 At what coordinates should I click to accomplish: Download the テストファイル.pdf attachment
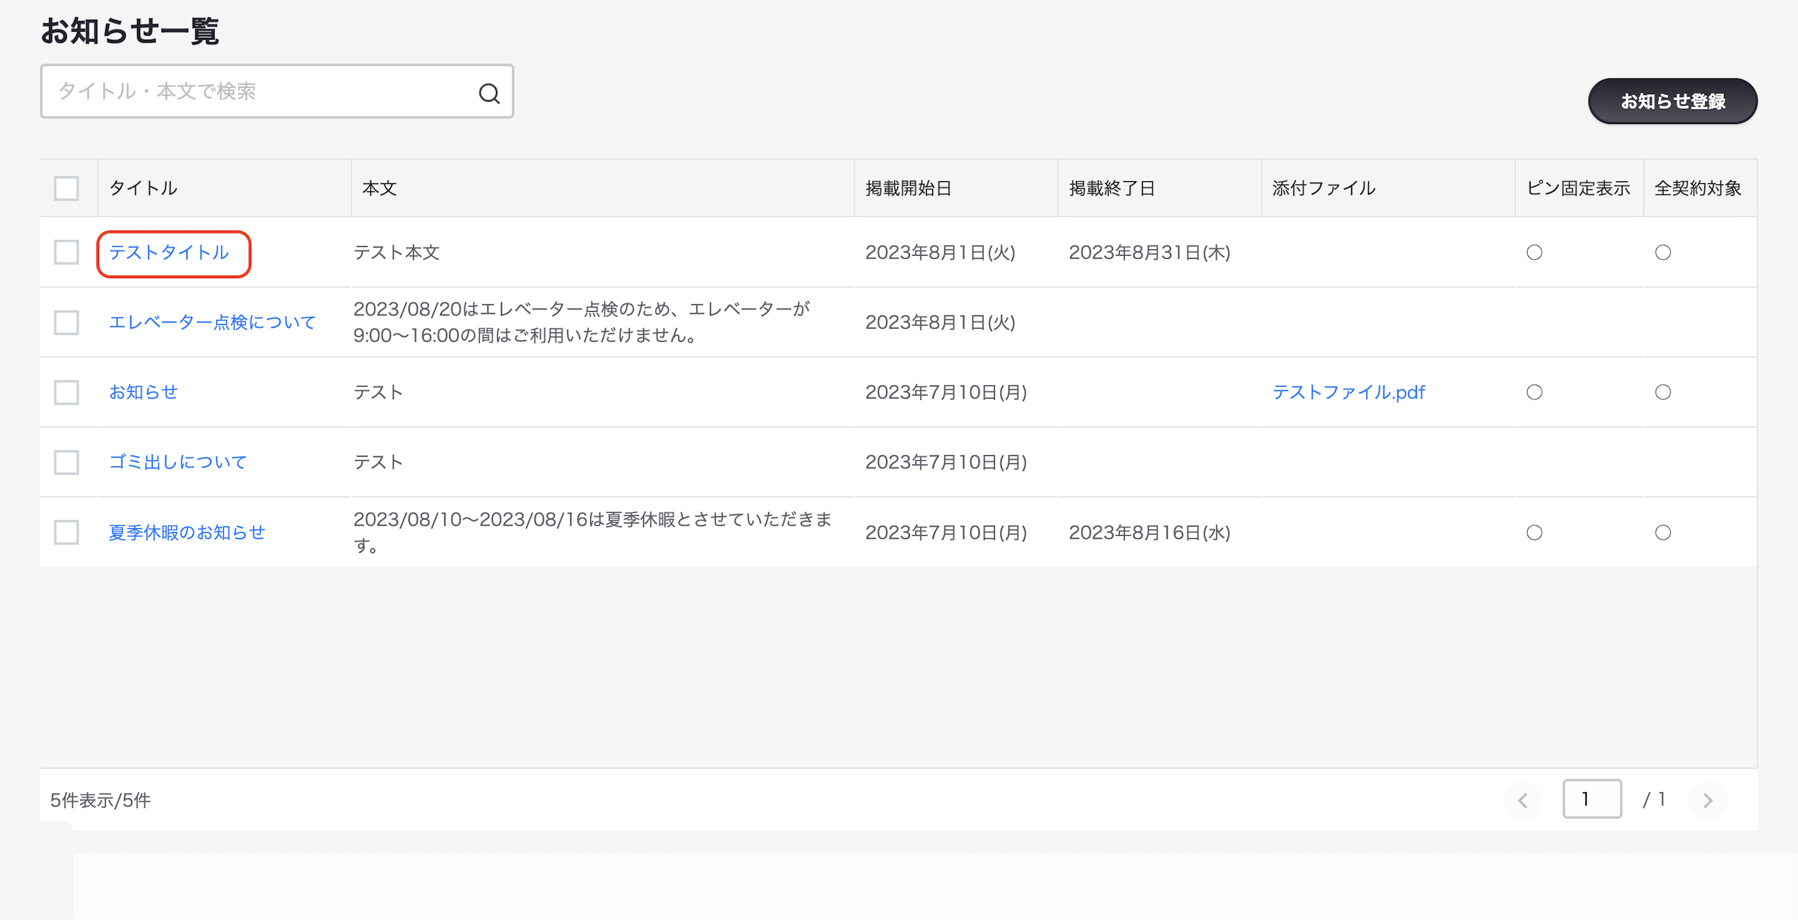click(x=1348, y=392)
